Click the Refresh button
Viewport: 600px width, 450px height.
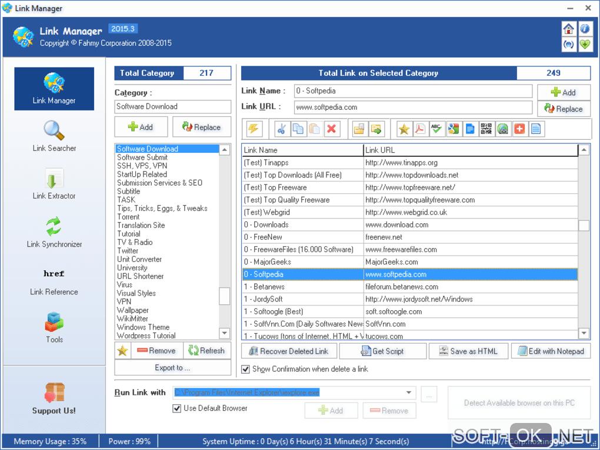(x=207, y=350)
